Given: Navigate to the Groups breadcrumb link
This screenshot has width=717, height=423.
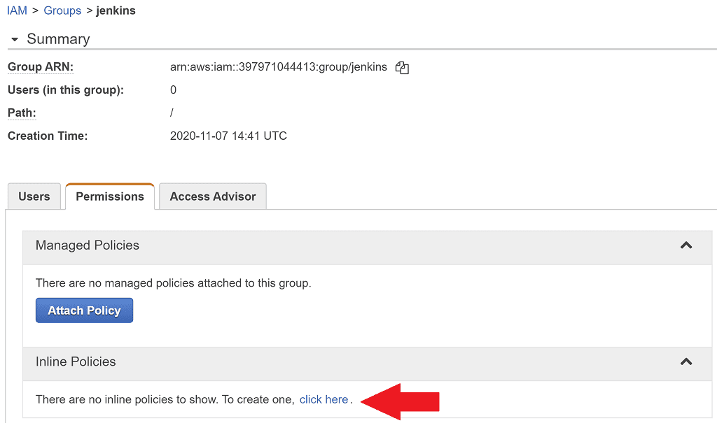Looking at the screenshot, I should pos(62,10).
